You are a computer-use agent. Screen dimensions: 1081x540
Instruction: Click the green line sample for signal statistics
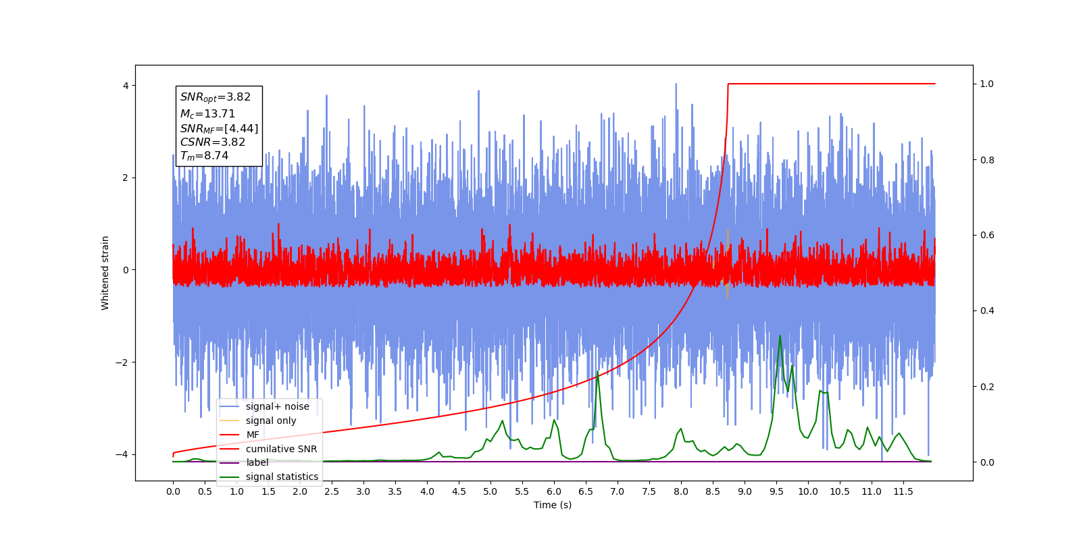230,477
